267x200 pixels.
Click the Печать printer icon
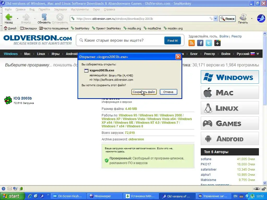point(243,18)
